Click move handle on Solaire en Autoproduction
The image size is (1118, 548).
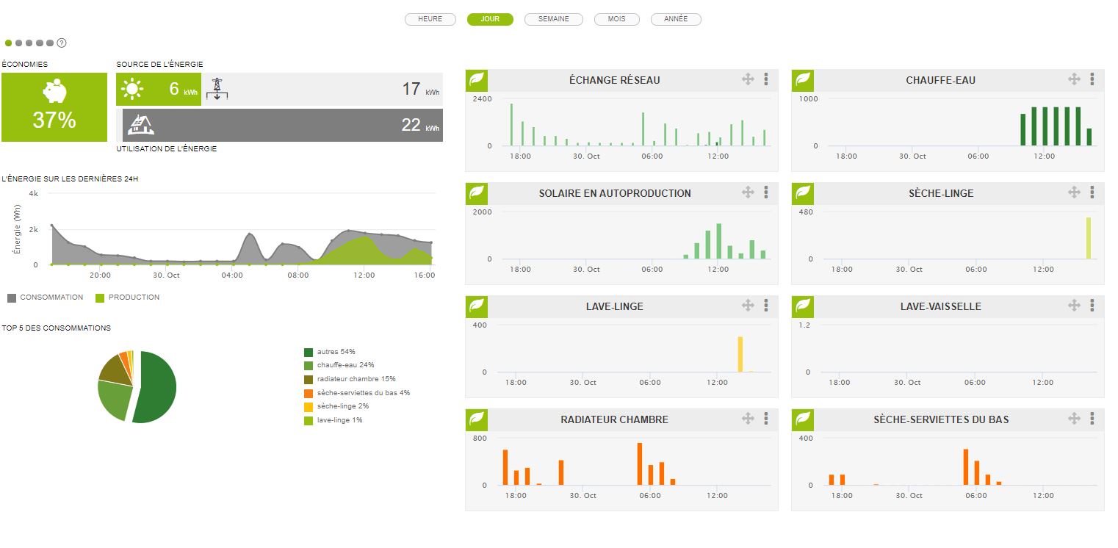pyautogui.click(x=748, y=192)
